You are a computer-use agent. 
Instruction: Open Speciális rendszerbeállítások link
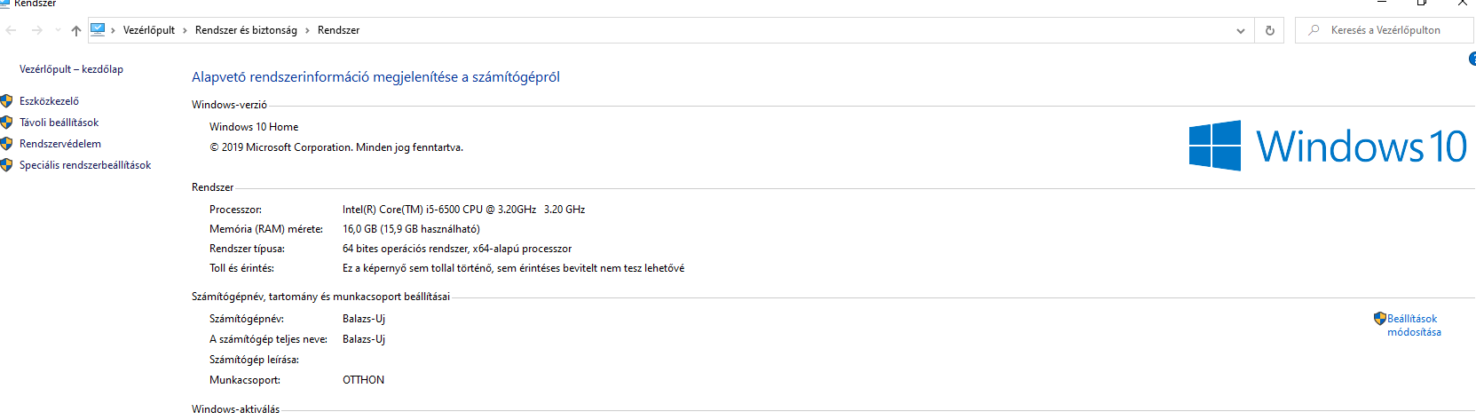tap(85, 165)
